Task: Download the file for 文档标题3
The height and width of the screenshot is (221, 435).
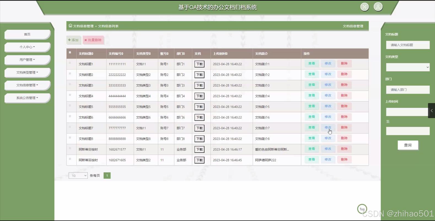Action: [x=199, y=85]
